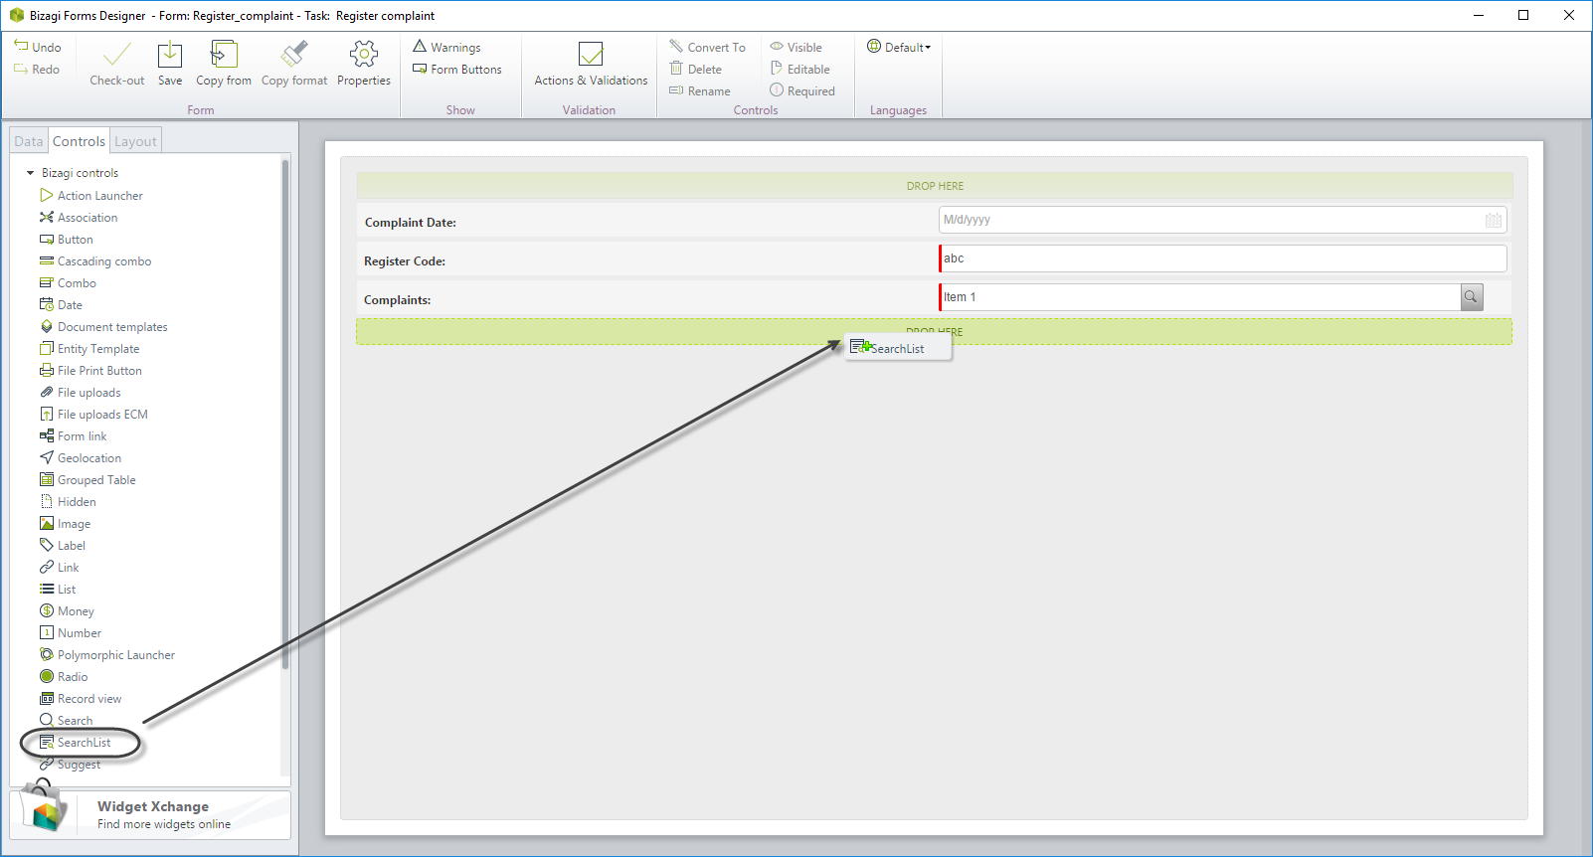1593x857 pixels.
Task: Delete the selected control
Action: 696,69
